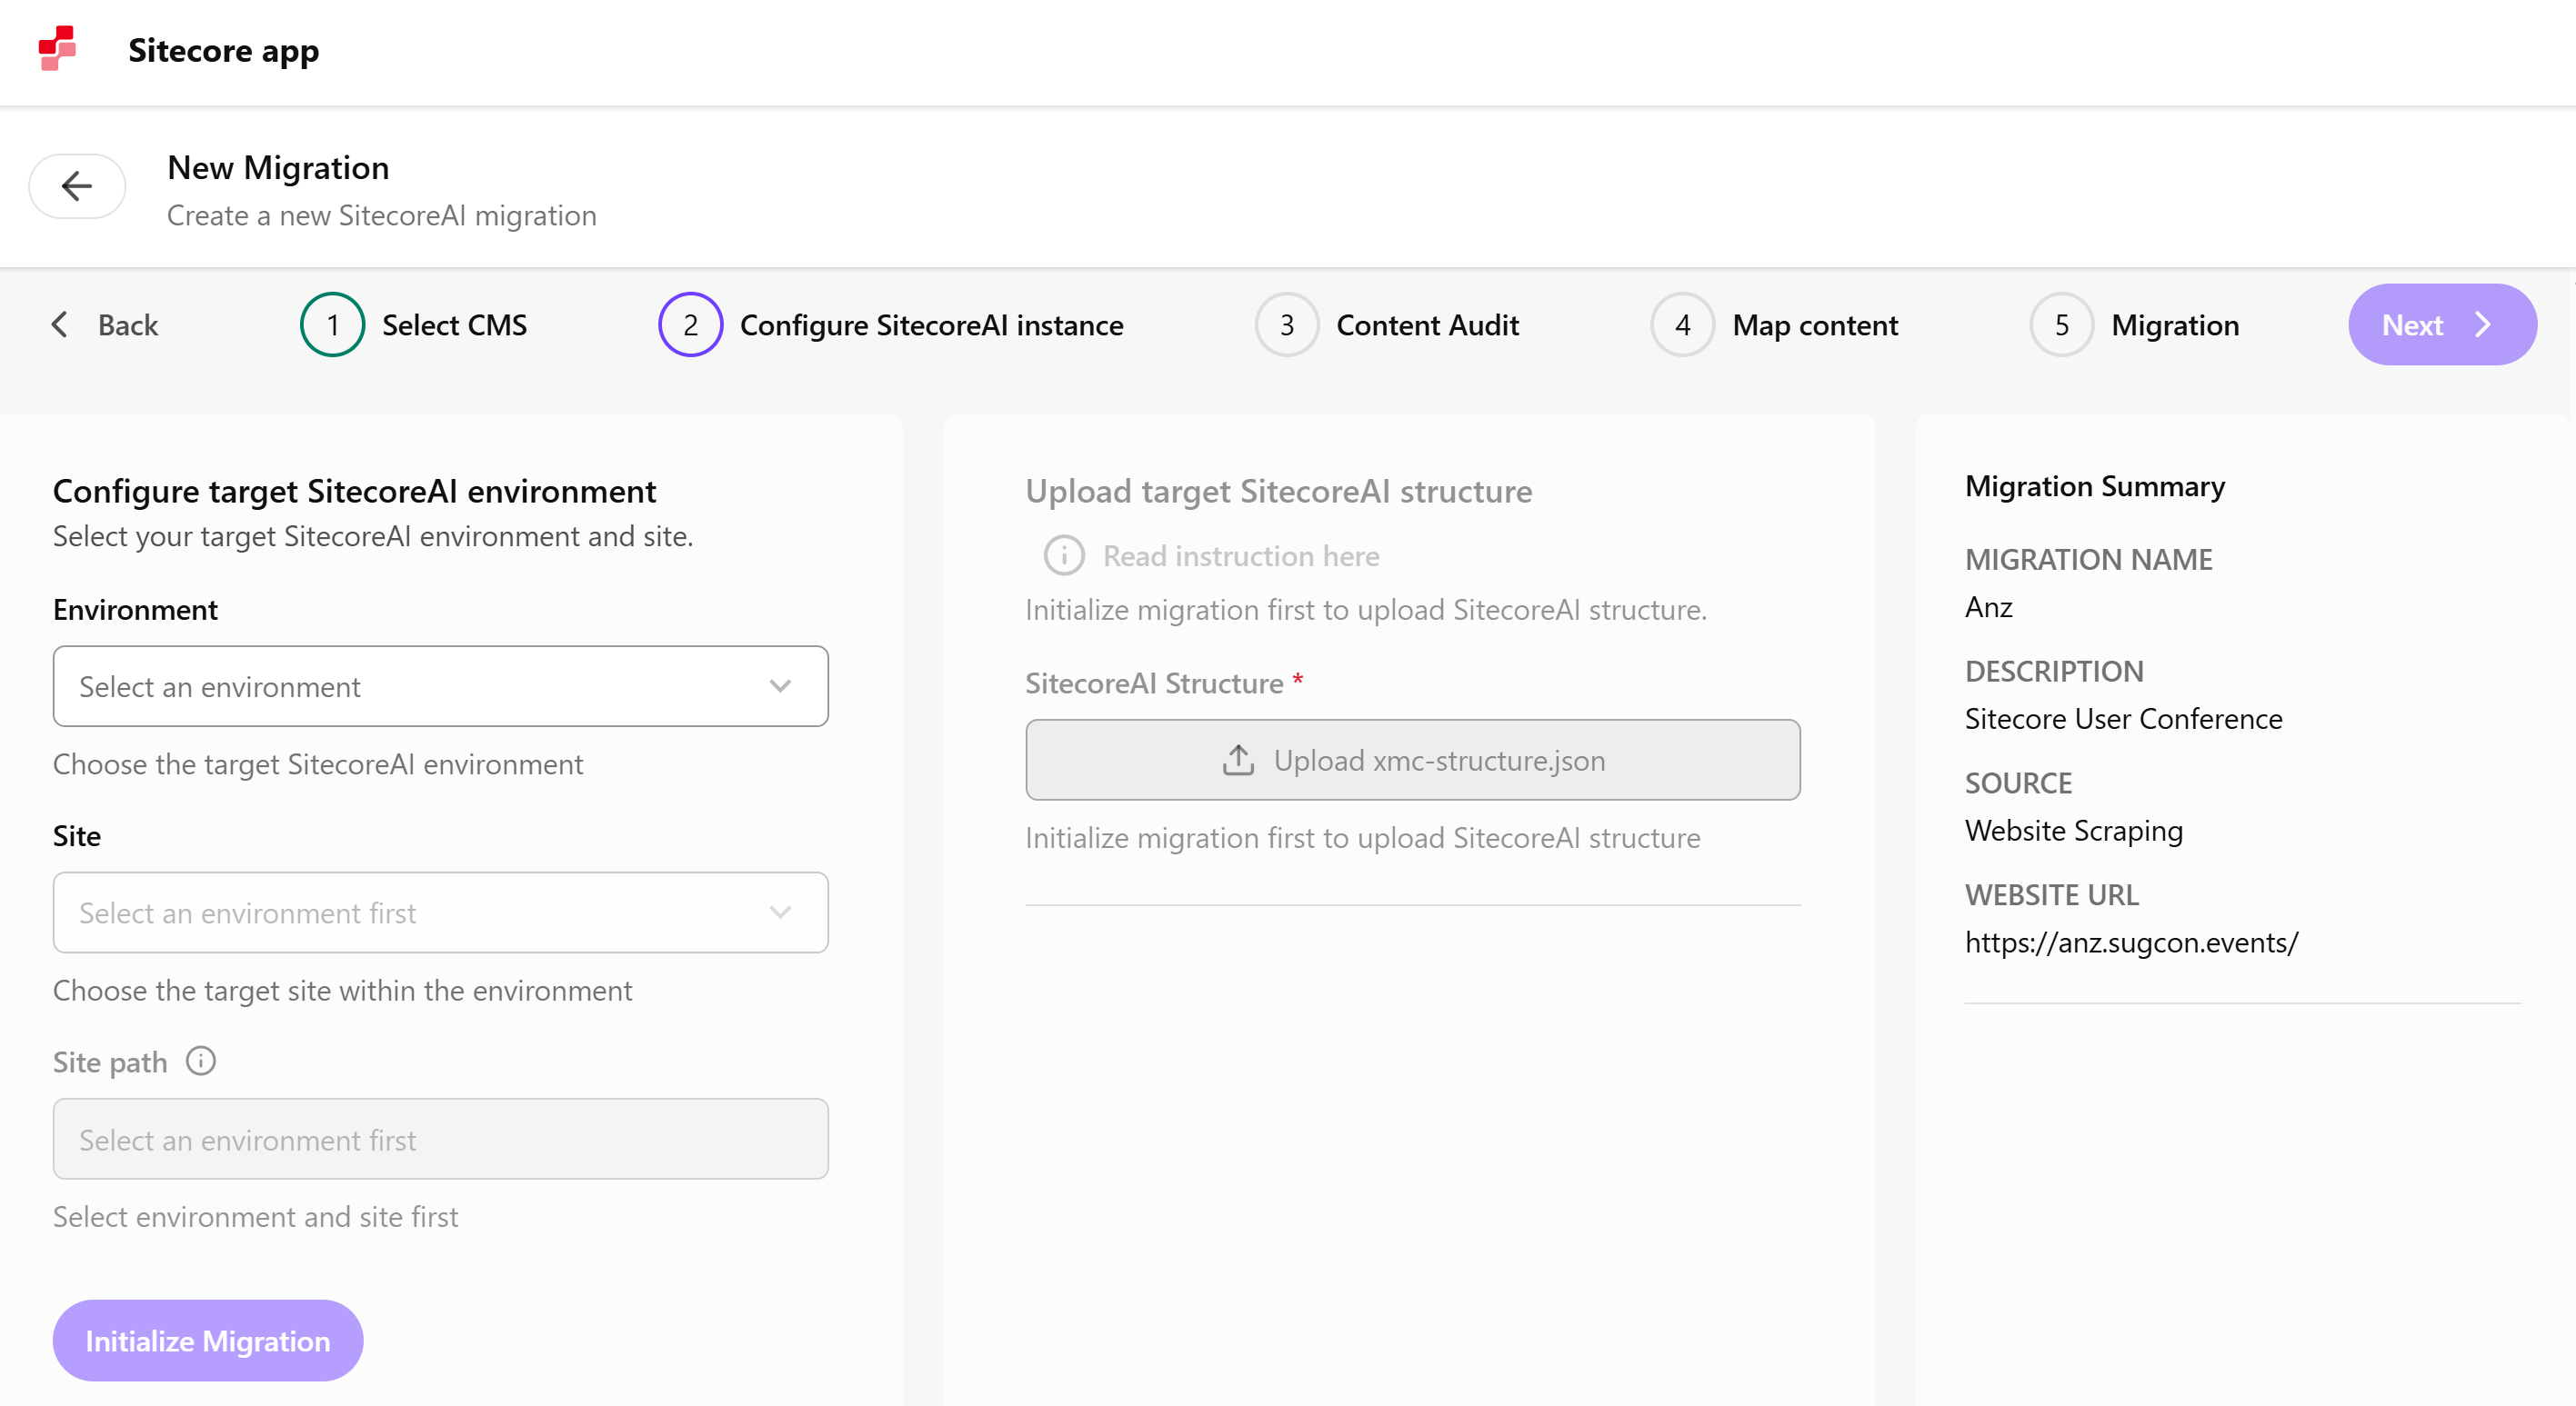Click the SitecoreAI Structure required field label

tap(1164, 683)
